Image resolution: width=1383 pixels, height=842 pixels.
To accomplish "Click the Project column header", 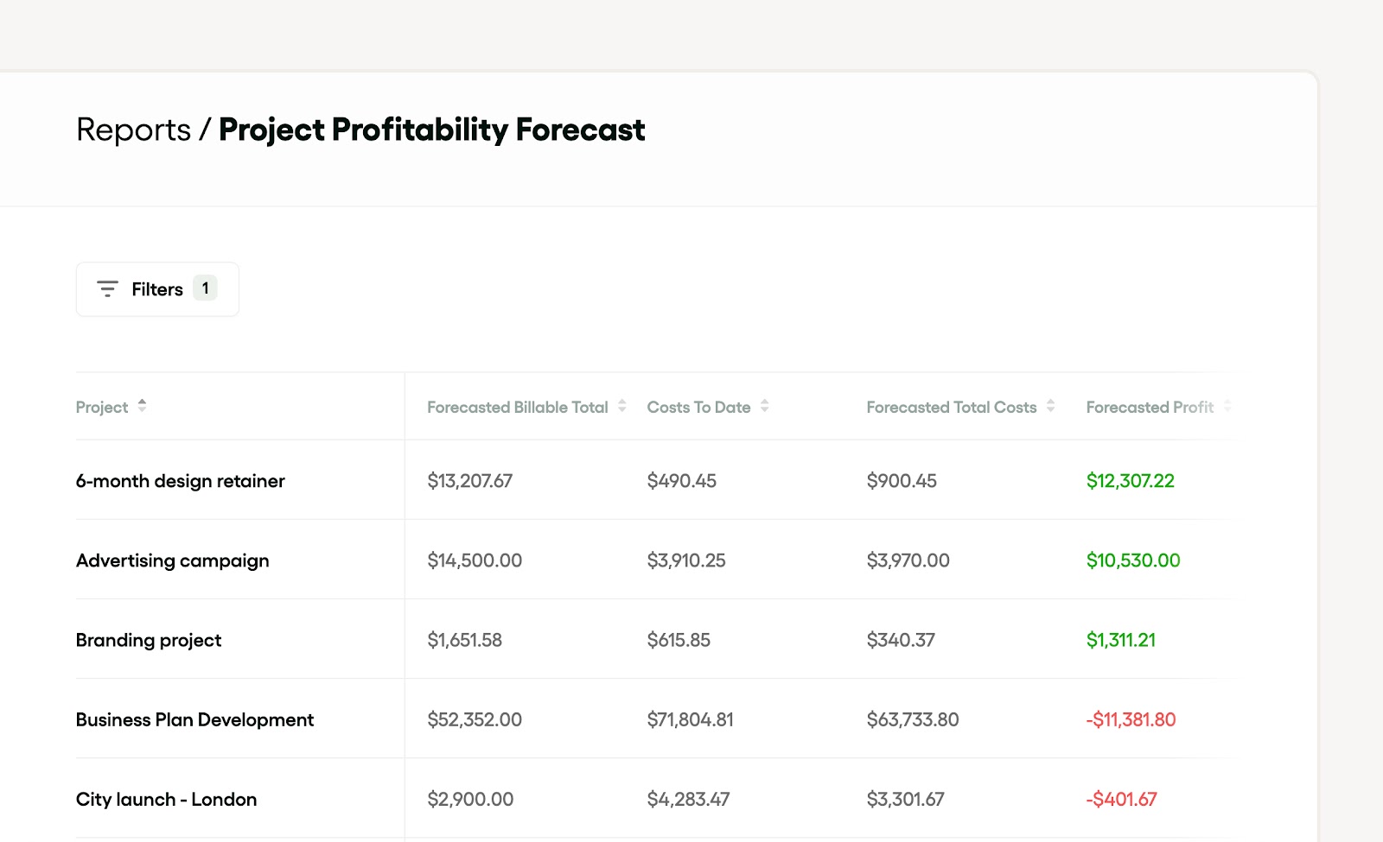I will [102, 407].
